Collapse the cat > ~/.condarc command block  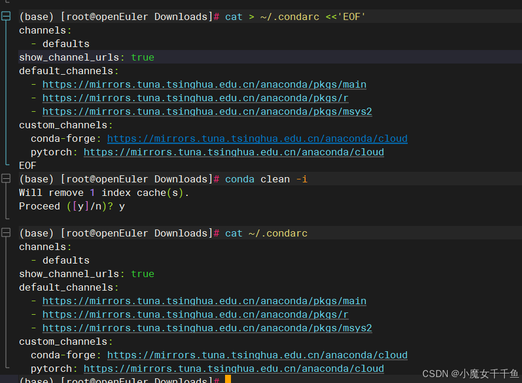[x=6, y=16]
